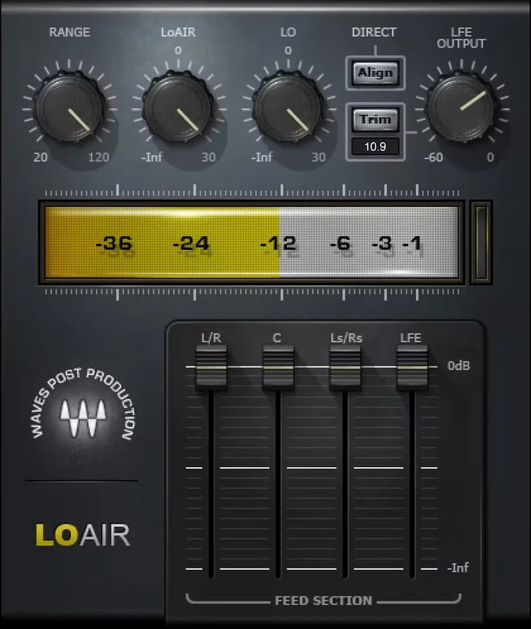531x629 pixels.
Task: Click the LFE feed fader handle
Action: coord(412,367)
